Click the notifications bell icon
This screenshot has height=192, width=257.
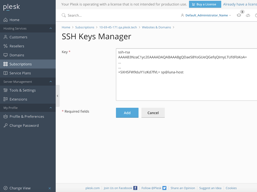(239, 15)
